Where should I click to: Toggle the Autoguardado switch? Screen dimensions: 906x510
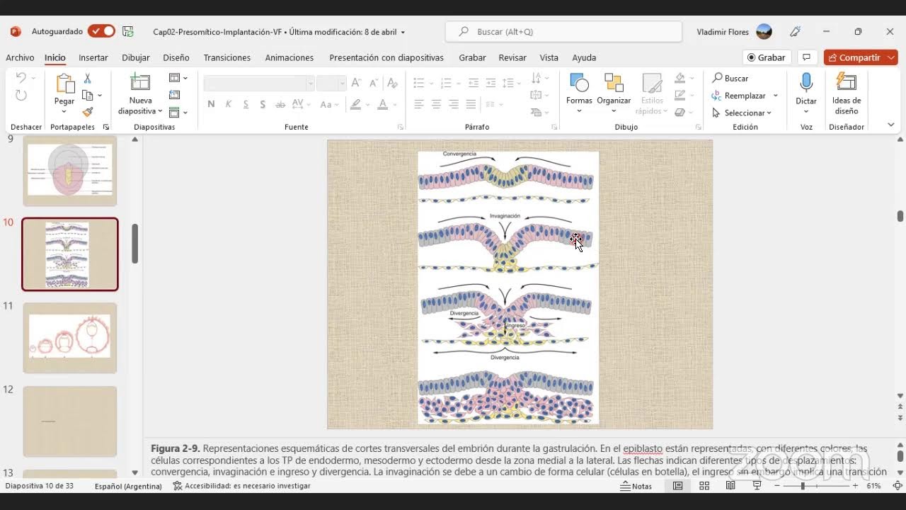click(101, 31)
